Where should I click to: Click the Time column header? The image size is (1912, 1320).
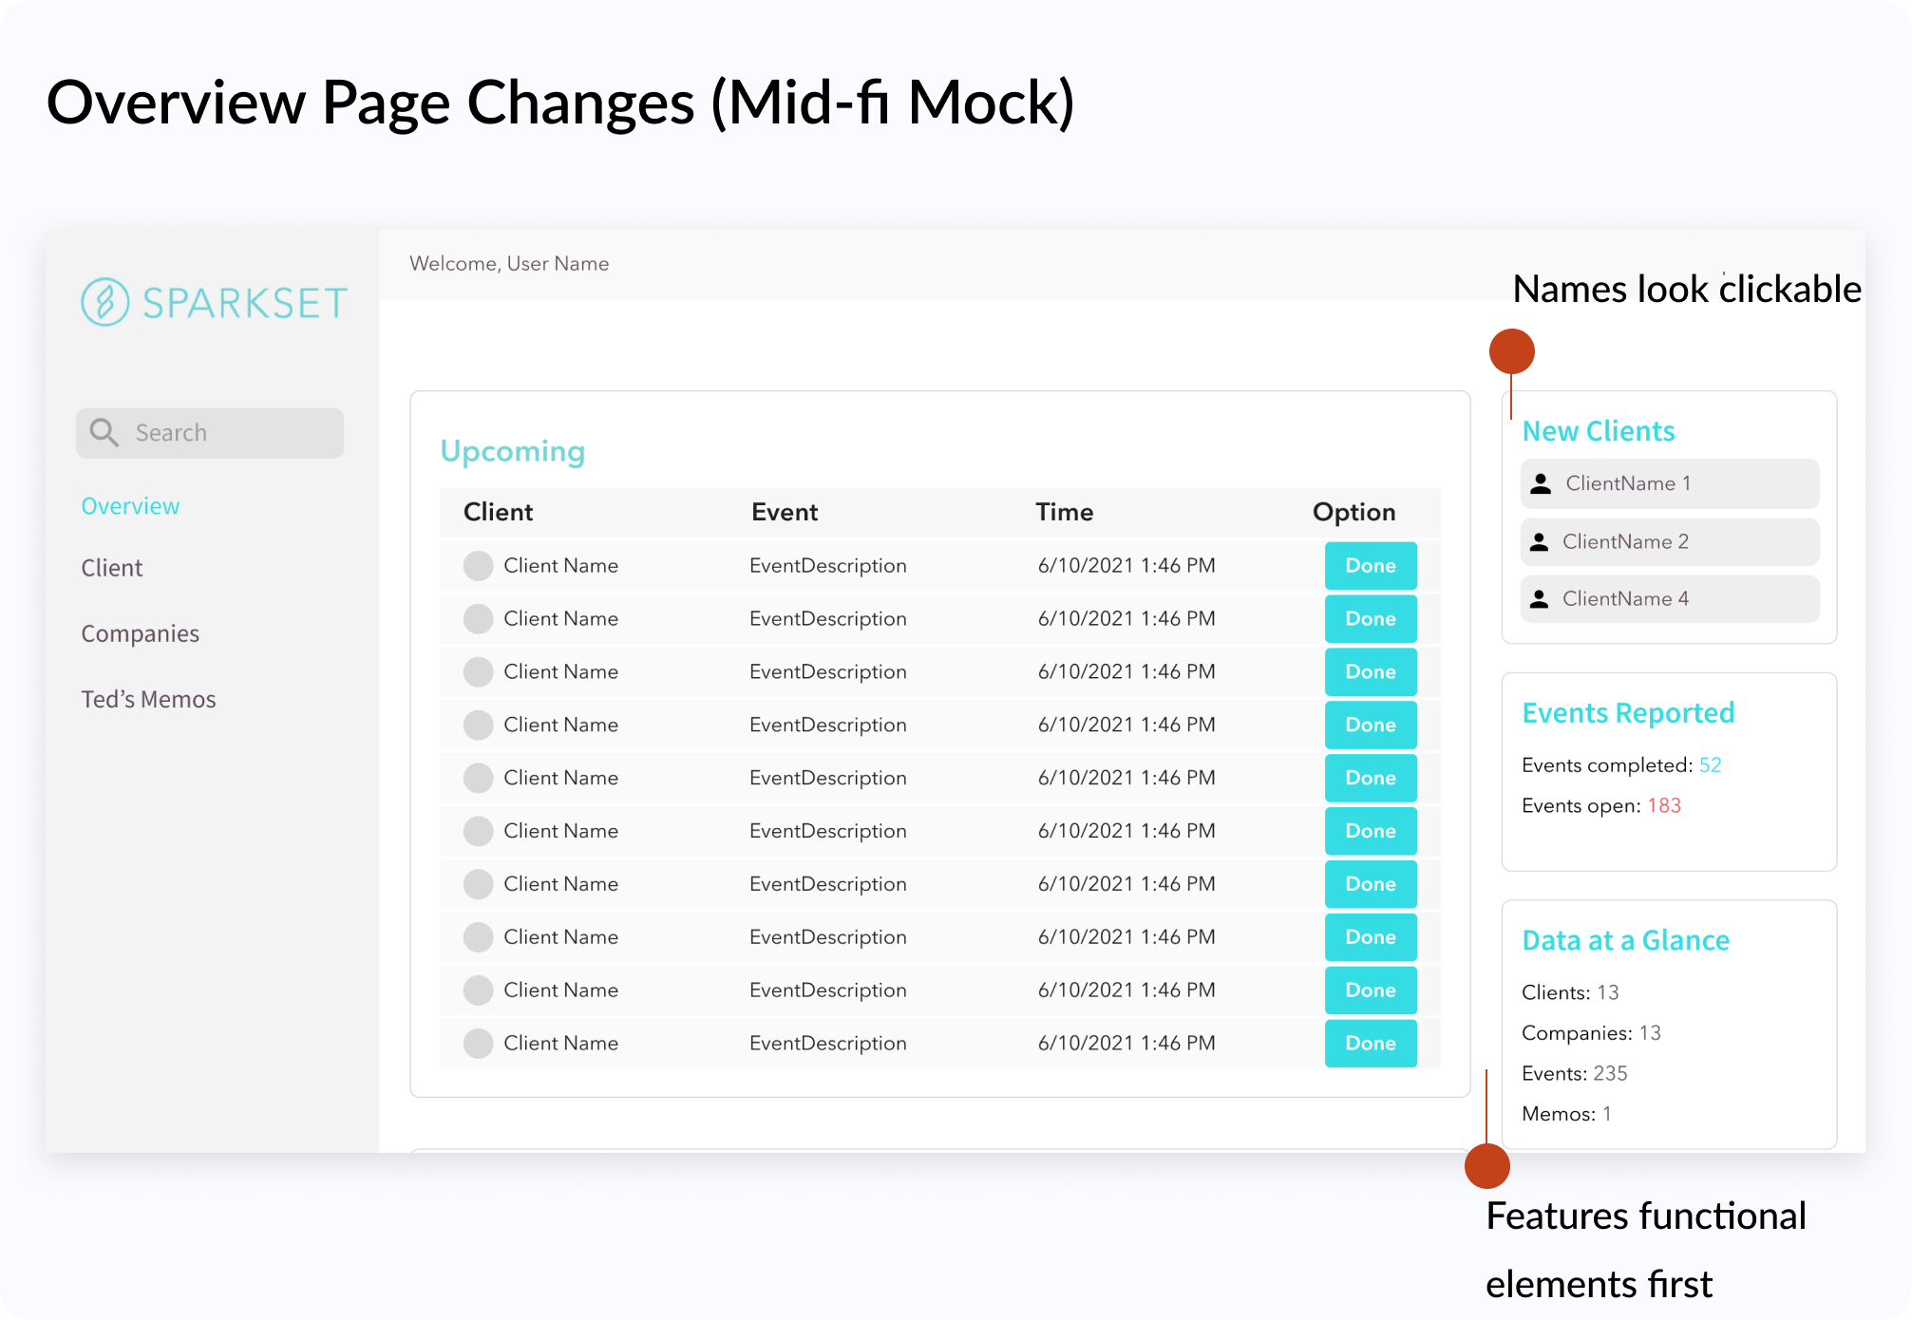1064,513
